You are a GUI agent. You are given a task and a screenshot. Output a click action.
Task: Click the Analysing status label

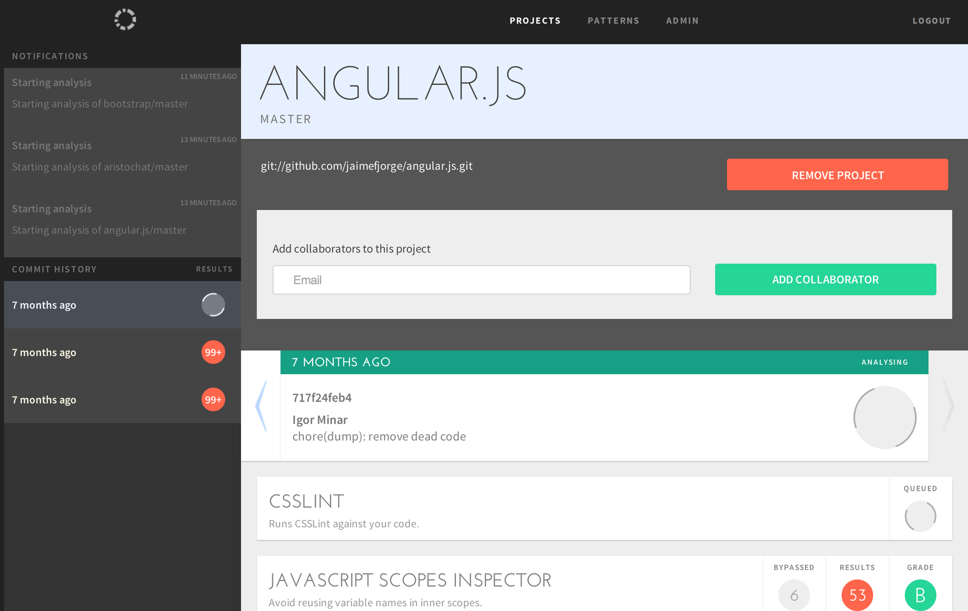click(x=884, y=362)
